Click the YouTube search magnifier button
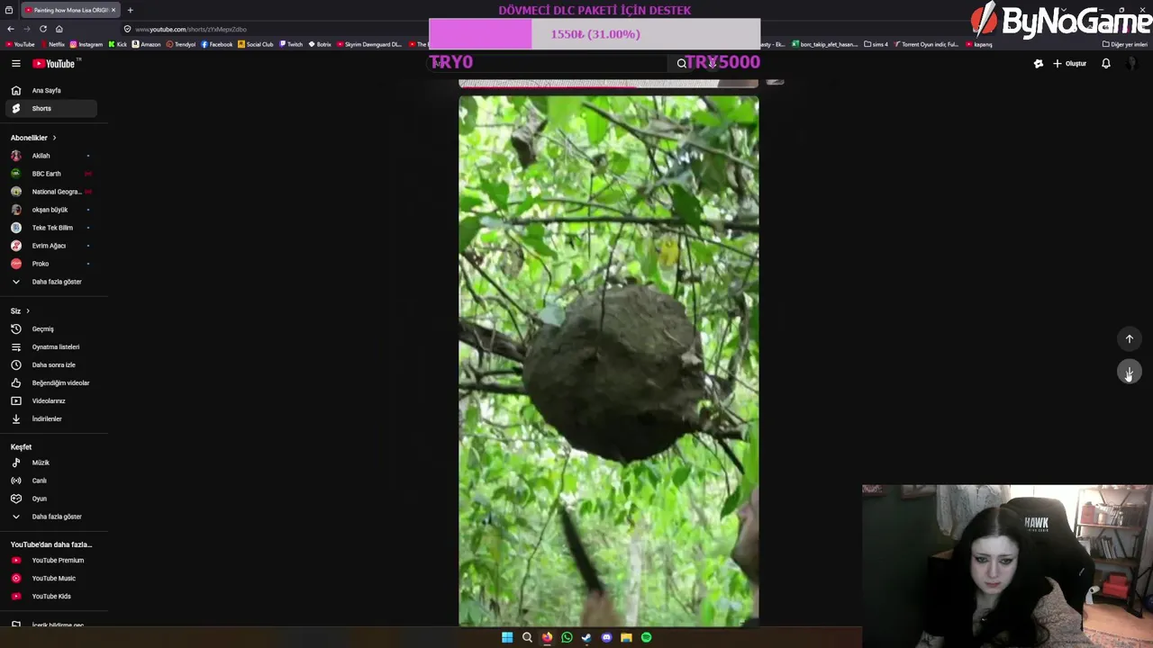This screenshot has width=1153, height=648. (x=682, y=63)
